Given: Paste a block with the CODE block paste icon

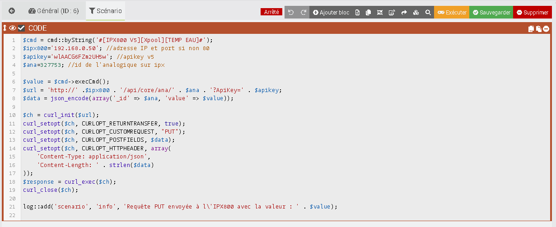Looking at the screenshot, I should pyautogui.click(x=539, y=29).
